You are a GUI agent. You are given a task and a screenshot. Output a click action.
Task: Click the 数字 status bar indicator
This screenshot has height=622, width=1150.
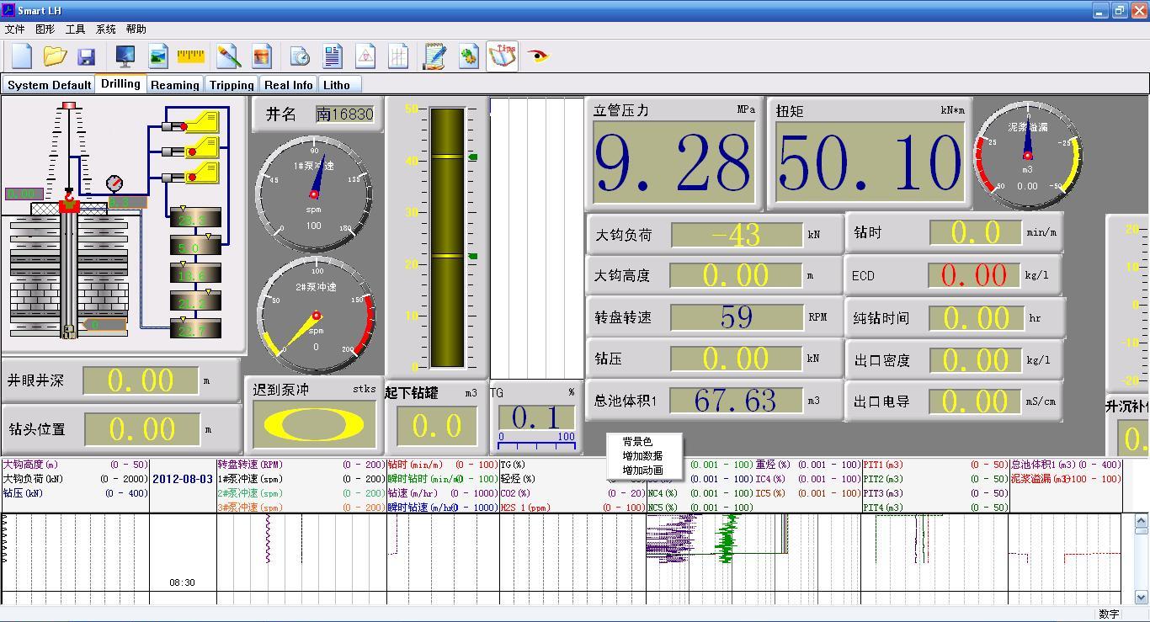click(1109, 614)
